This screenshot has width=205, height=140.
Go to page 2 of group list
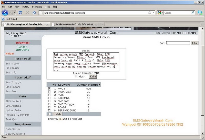click(x=64, y=119)
